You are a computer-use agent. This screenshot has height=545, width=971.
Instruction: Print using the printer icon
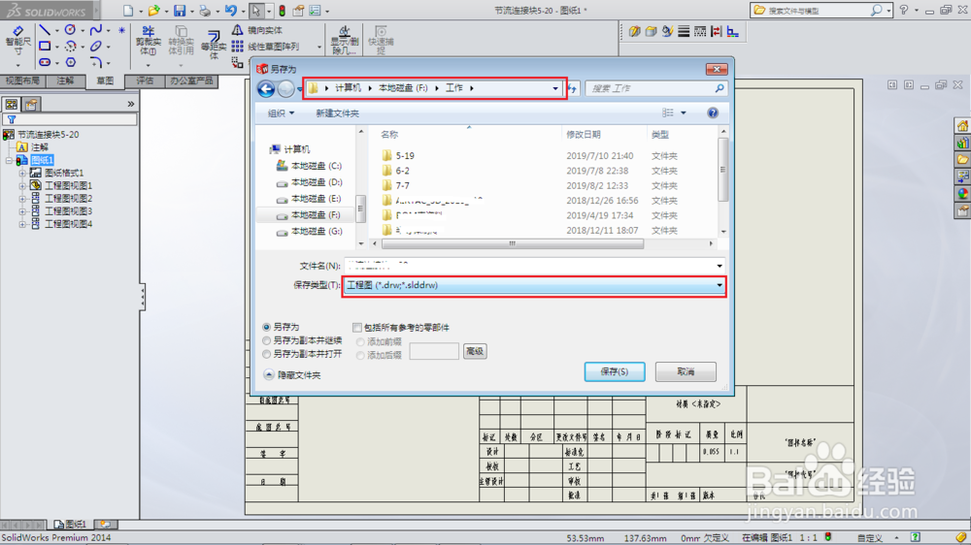[x=205, y=11]
